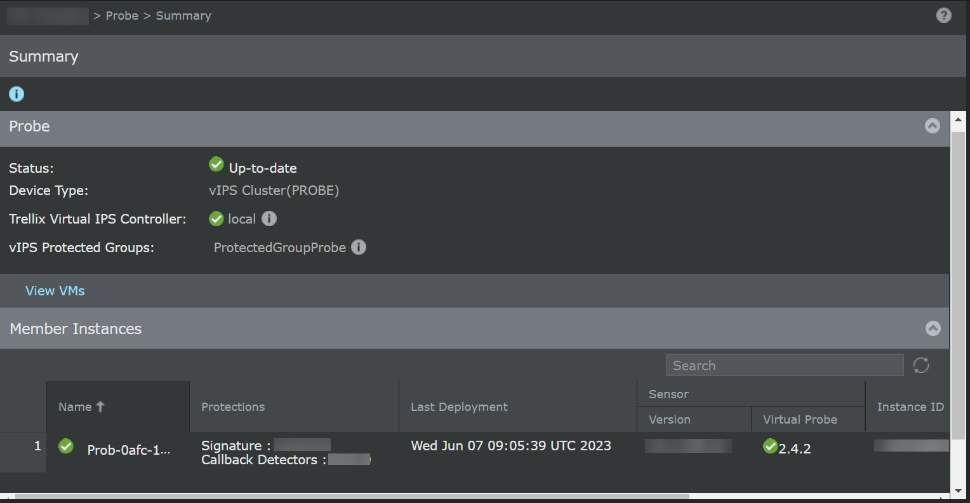970x503 pixels.
Task: Refresh the Member Instances table
Action: (921, 365)
